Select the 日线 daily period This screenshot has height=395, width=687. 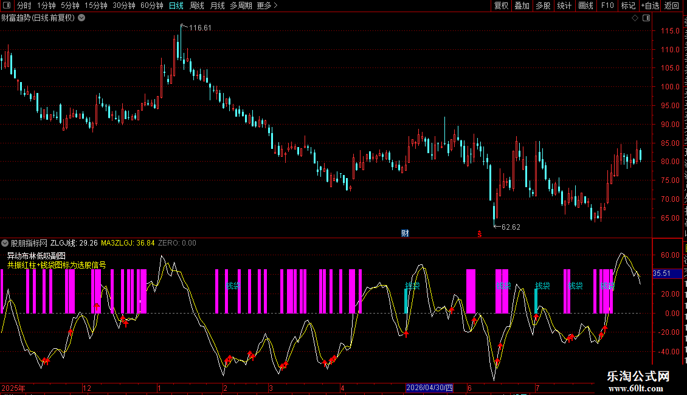[176, 5]
